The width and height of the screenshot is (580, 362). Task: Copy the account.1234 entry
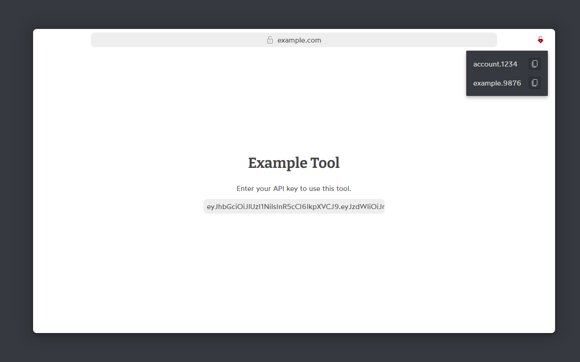tap(535, 64)
